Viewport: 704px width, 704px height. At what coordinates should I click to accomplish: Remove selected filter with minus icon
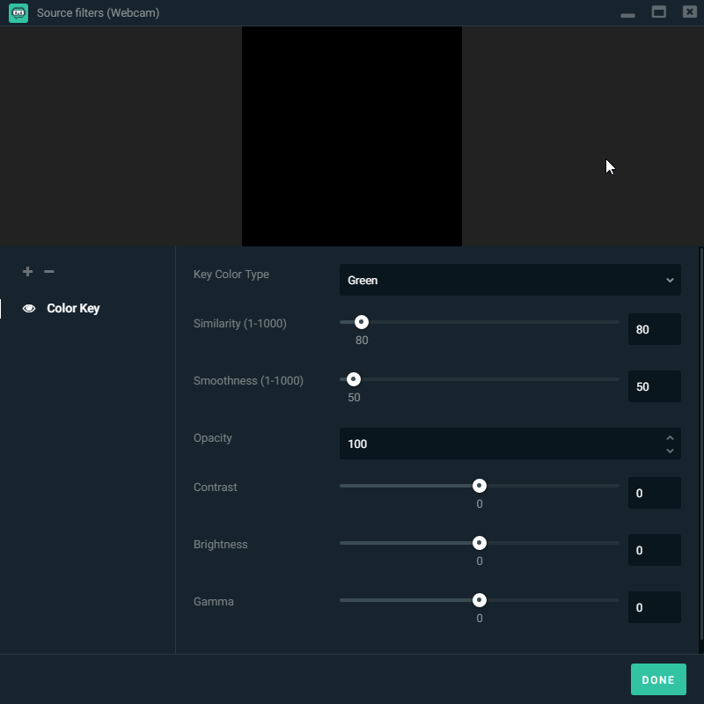click(x=49, y=271)
